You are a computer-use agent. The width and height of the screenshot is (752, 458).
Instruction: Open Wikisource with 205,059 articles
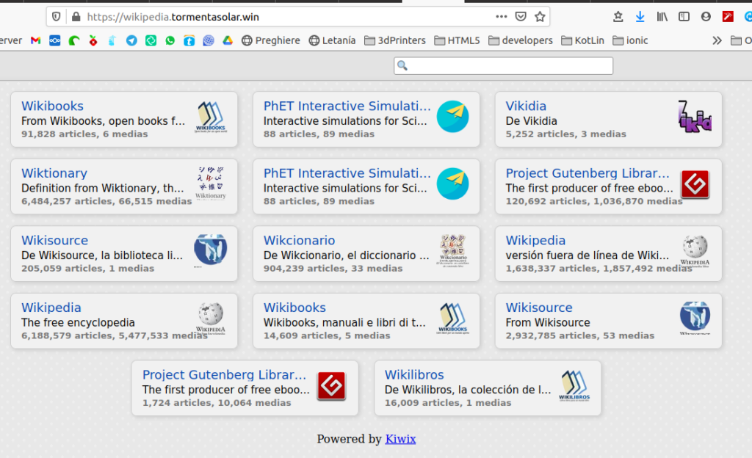pyautogui.click(x=123, y=253)
